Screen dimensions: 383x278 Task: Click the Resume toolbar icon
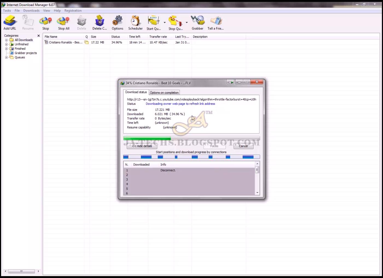click(28, 21)
